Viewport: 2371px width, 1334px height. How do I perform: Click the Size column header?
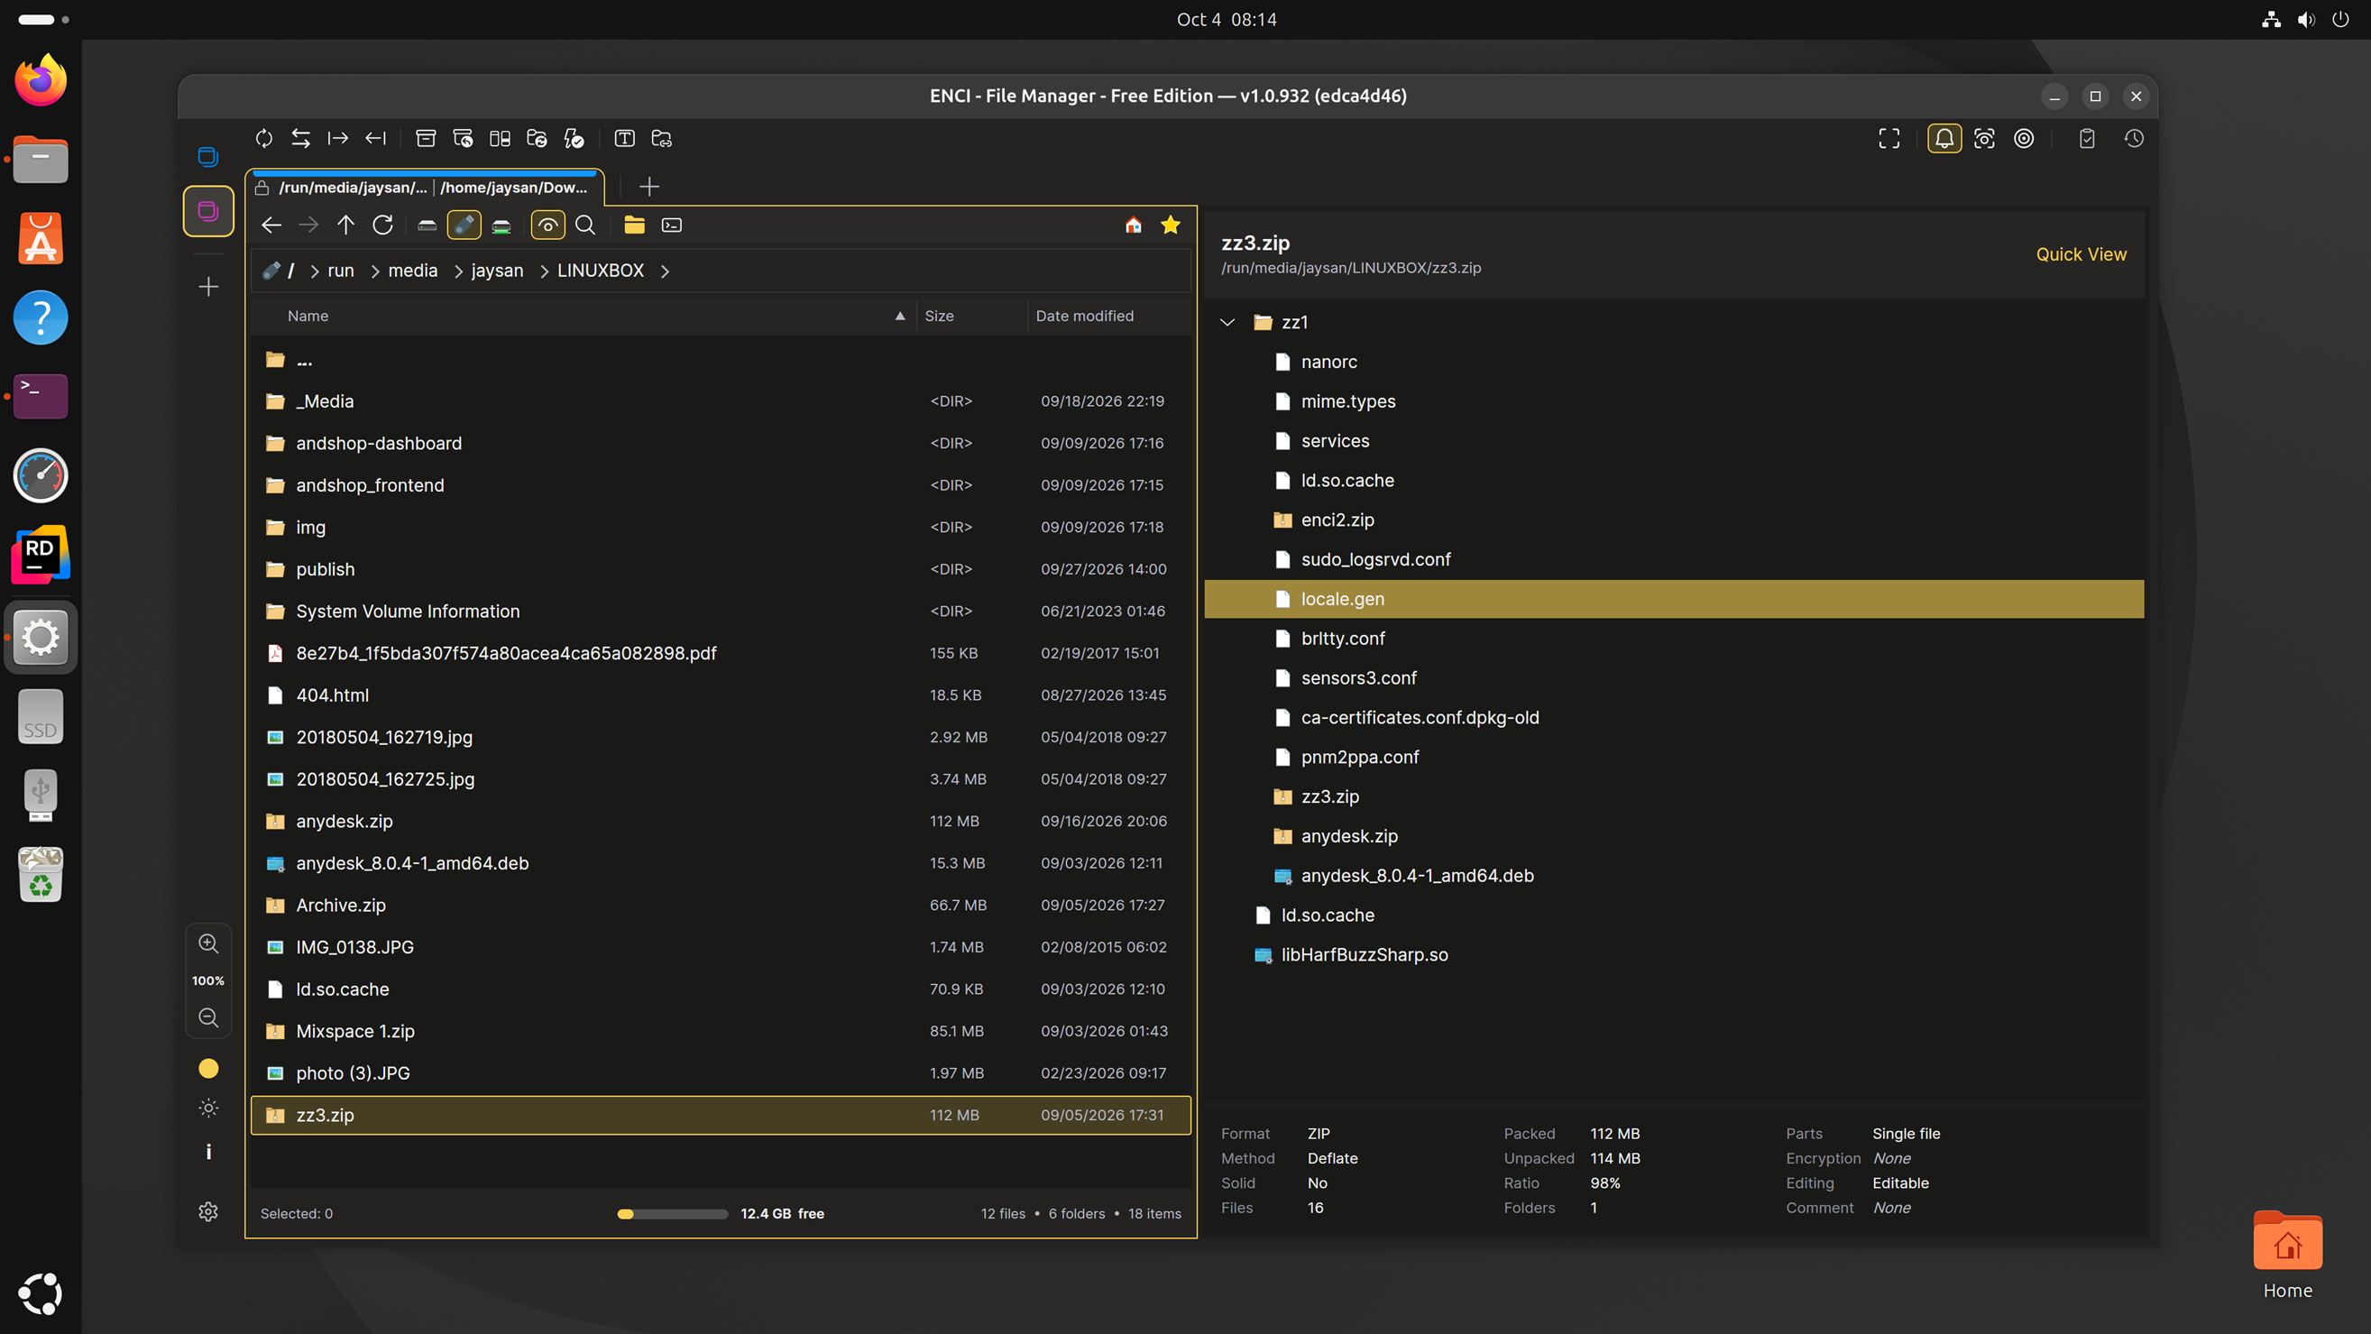[x=939, y=316]
